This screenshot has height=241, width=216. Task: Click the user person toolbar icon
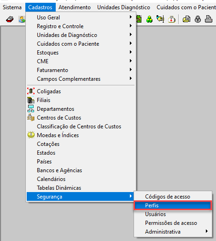point(22,19)
